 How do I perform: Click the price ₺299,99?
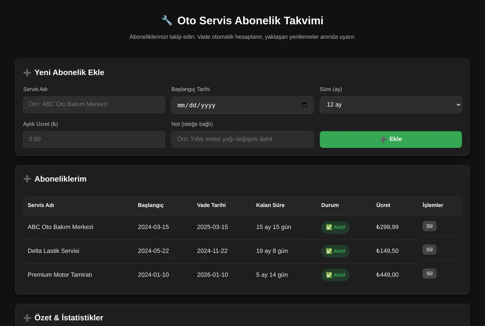click(387, 227)
